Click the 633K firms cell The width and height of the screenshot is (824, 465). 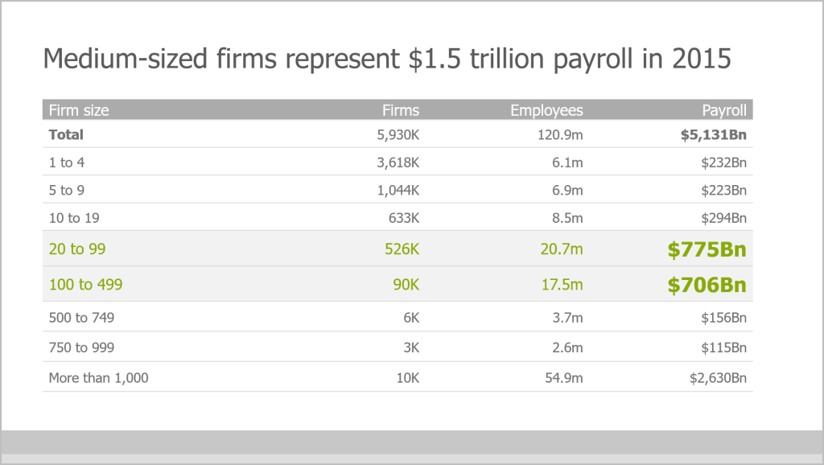pyautogui.click(x=402, y=217)
